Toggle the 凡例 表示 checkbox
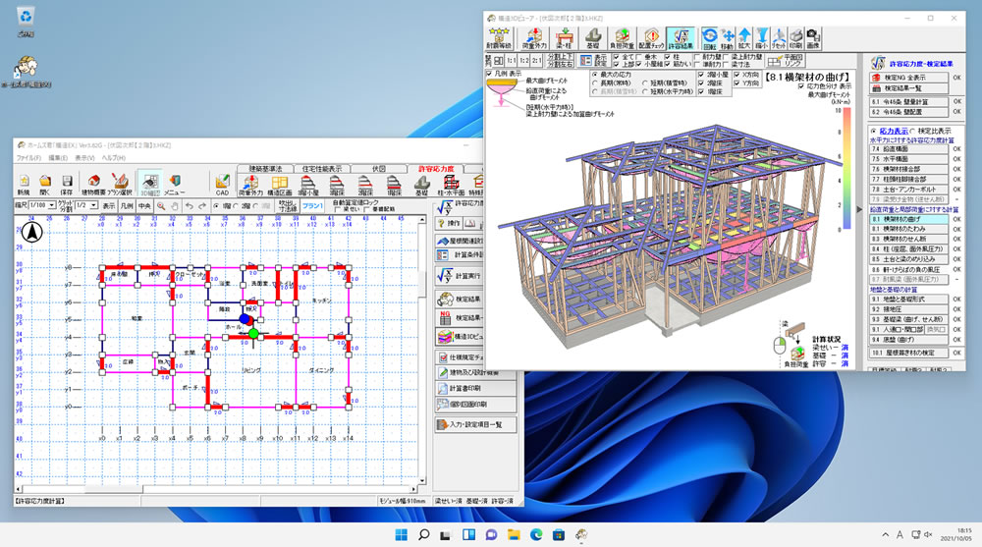The height and width of the screenshot is (547, 982). pos(489,74)
